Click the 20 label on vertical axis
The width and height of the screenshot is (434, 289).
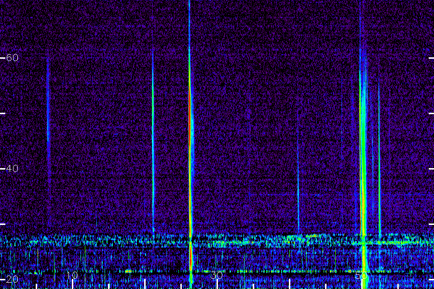click(x=12, y=279)
